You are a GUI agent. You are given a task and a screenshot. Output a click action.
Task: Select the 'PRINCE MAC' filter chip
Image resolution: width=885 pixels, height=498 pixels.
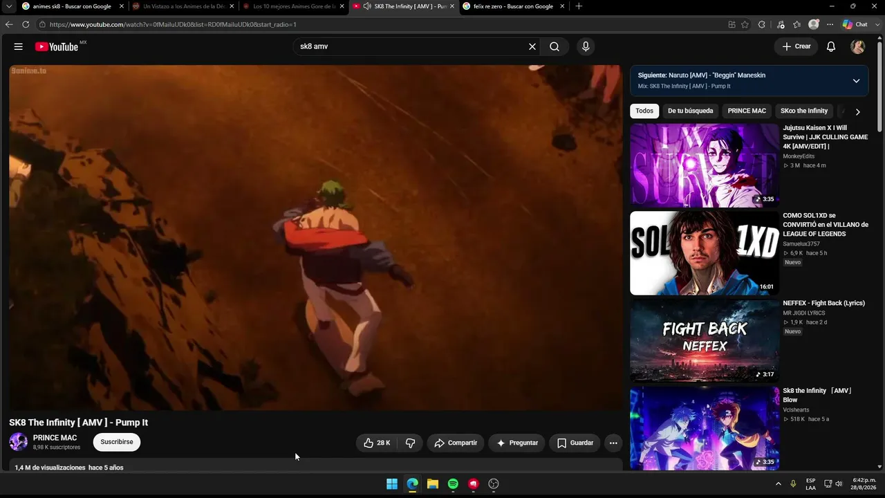tap(747, 111)
